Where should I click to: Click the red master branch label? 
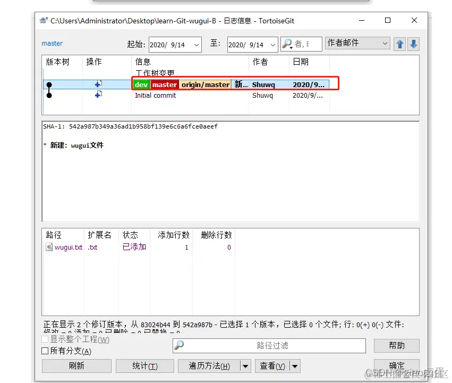tap(165, 84)
